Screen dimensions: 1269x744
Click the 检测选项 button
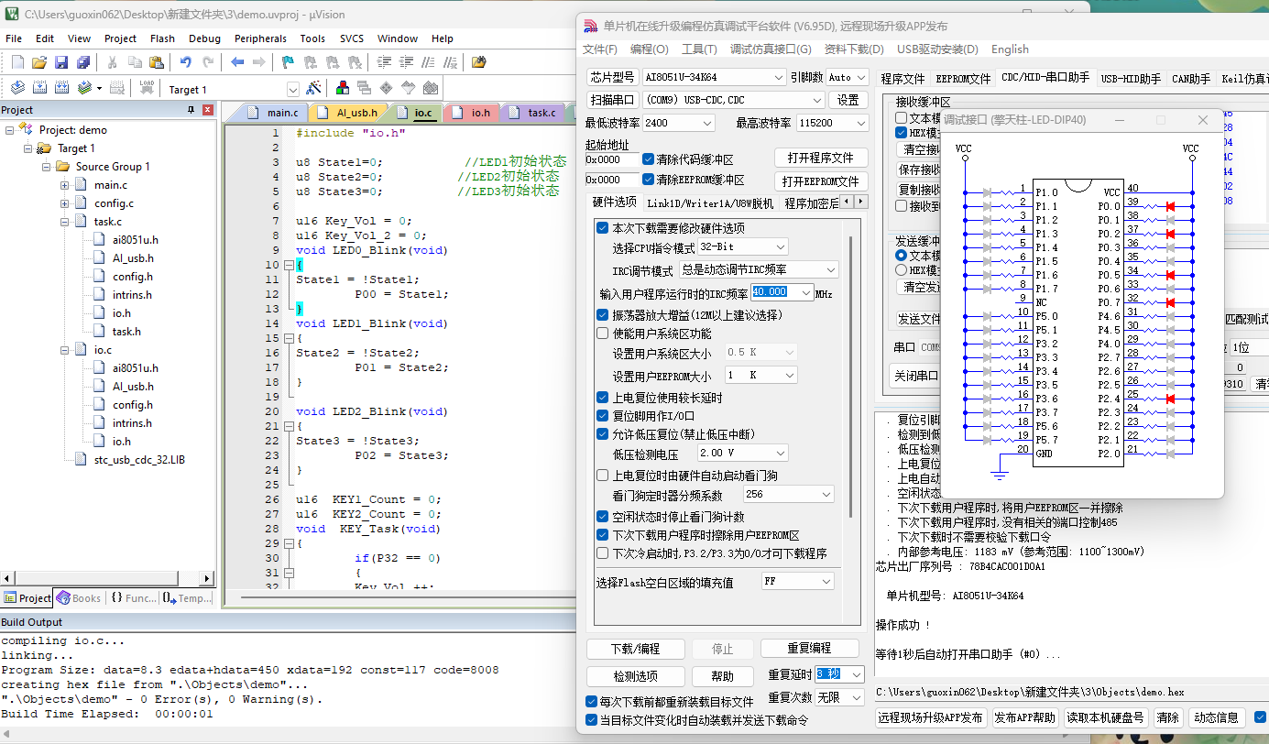[x=636, y=676]
